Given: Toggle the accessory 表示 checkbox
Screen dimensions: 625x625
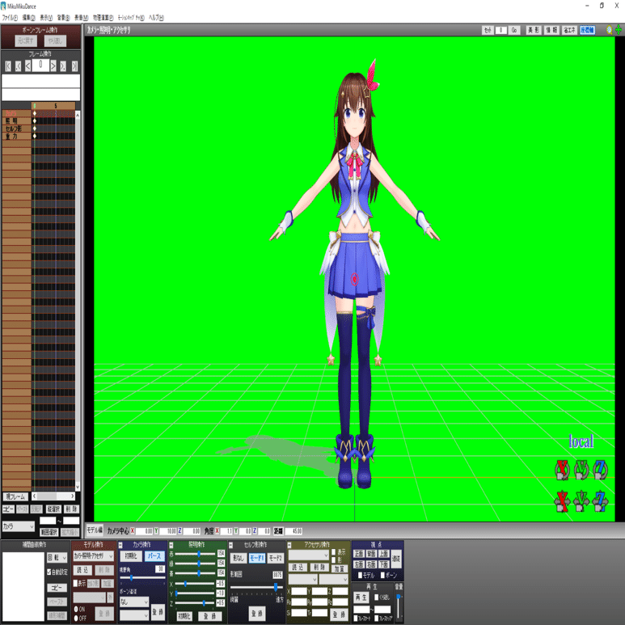Looking at the screenshot, I should [x=334, y=552].
